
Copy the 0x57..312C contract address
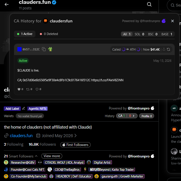click(44, 49)
